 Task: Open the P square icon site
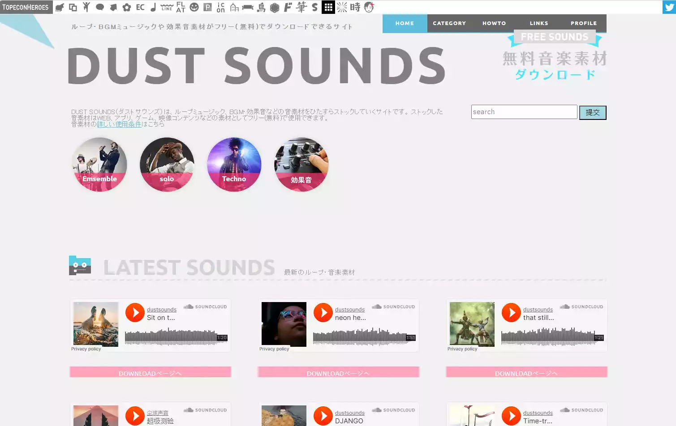[x=207, y=7]
